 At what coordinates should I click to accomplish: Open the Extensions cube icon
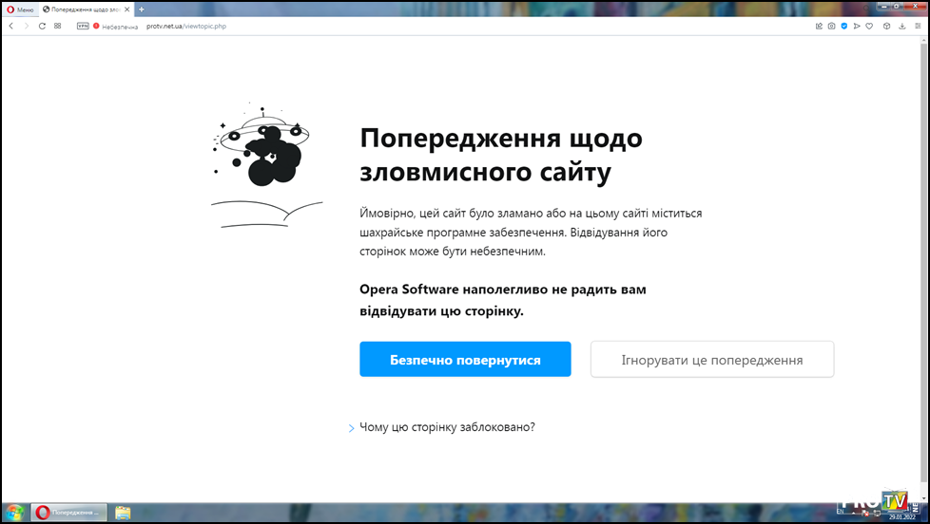(x=886, y=26)
